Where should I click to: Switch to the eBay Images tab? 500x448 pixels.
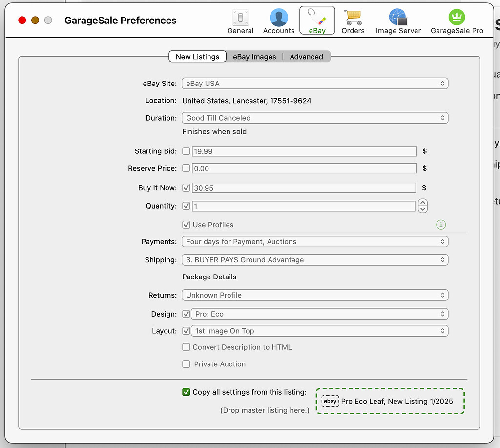(x=254, y=57)
